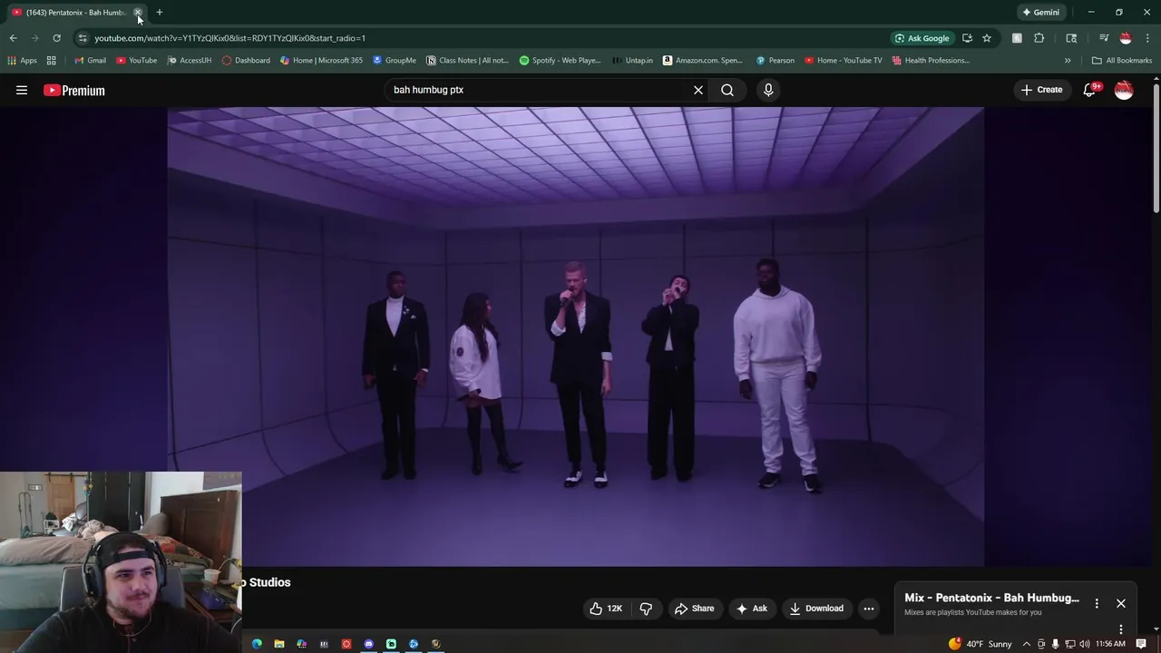
Task: Open the Pearson bookmark
Action: [x=775, y=61]
